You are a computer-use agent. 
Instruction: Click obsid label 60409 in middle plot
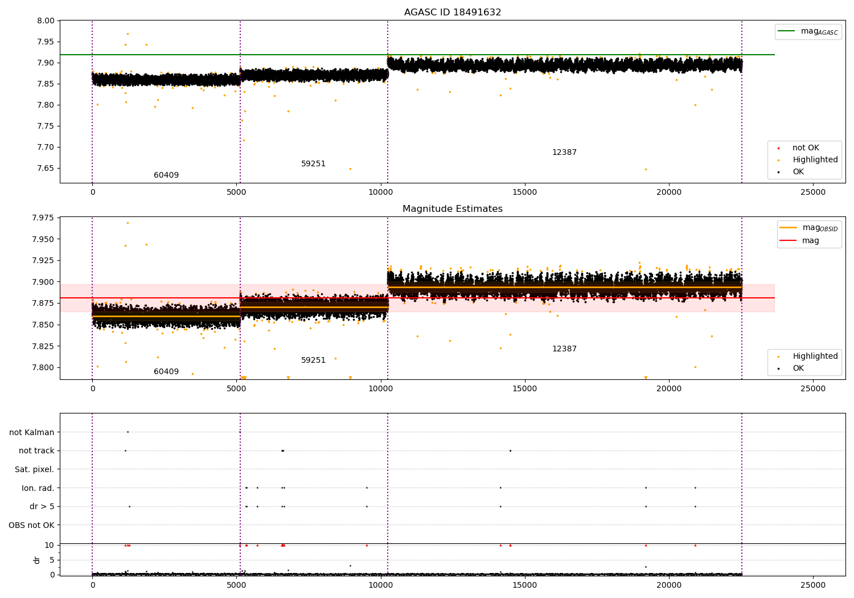[166, 372]
